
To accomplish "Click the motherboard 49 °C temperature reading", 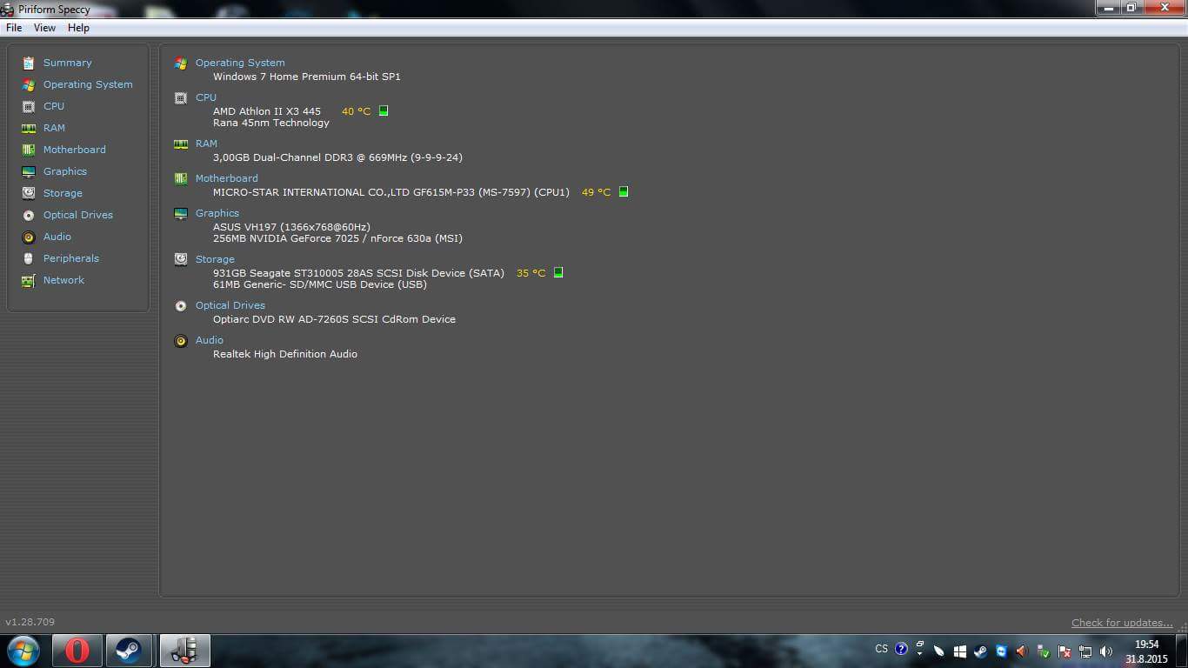I will 596,192.
